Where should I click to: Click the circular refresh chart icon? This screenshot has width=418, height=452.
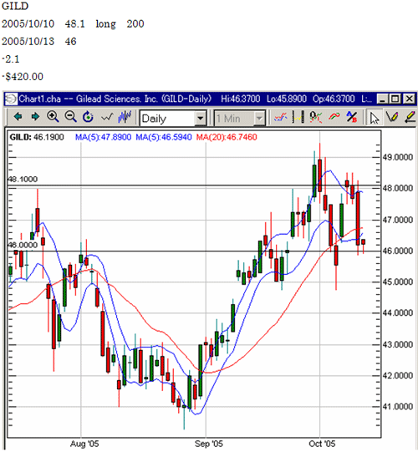coord(88,117)
